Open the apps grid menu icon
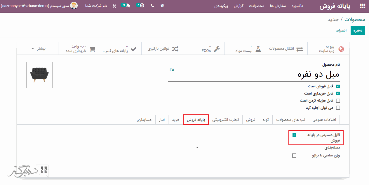The height and width of the screenshot is (185, 369). click(x=362, y=6)
